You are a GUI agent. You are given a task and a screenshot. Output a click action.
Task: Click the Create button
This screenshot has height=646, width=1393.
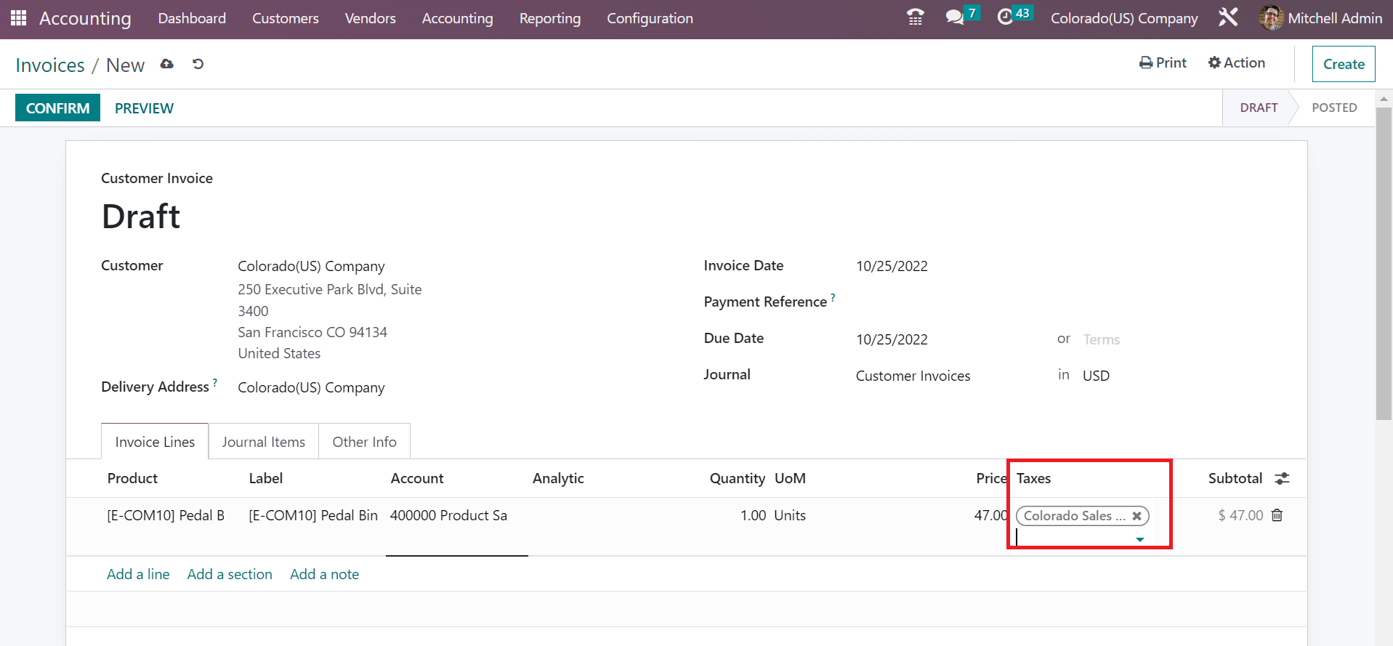[1344, 64]
